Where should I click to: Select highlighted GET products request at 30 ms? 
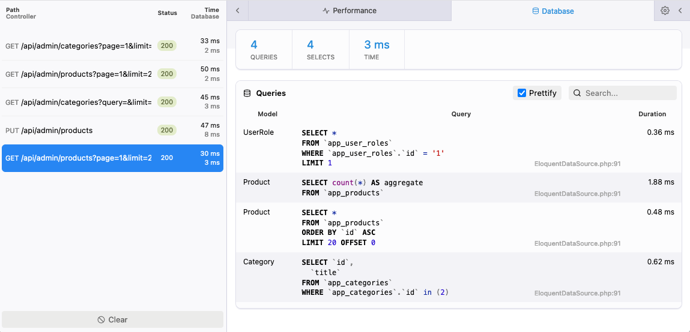point(113,158)
